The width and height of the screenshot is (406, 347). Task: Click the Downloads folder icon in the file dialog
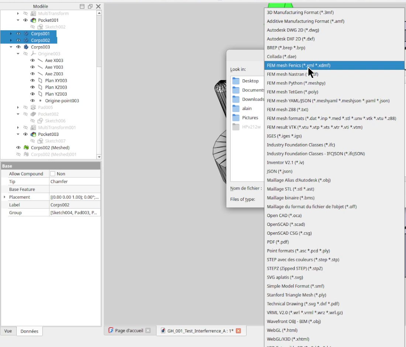point(236,99)
